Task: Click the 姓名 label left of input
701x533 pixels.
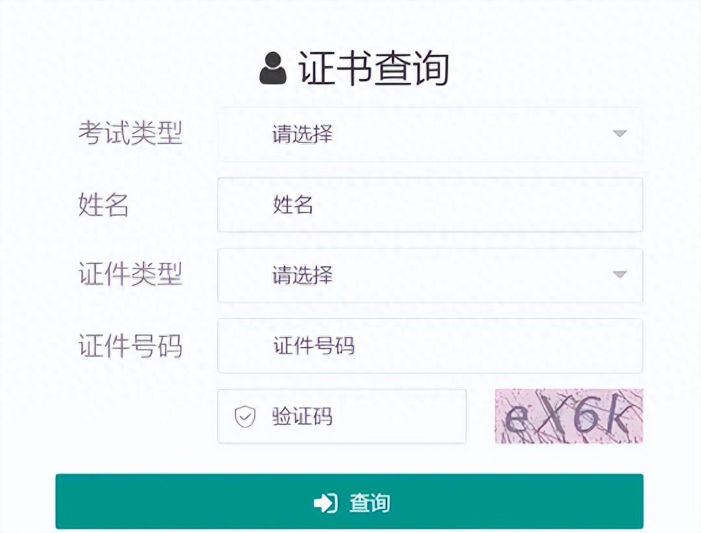Action: [104, 205]
